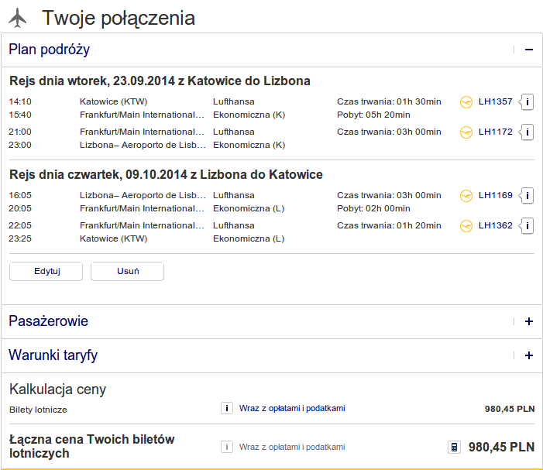The image size is (543, 470).
Task: Click the grey Wraz z opłatami i podatkami text
Action: 292,447
